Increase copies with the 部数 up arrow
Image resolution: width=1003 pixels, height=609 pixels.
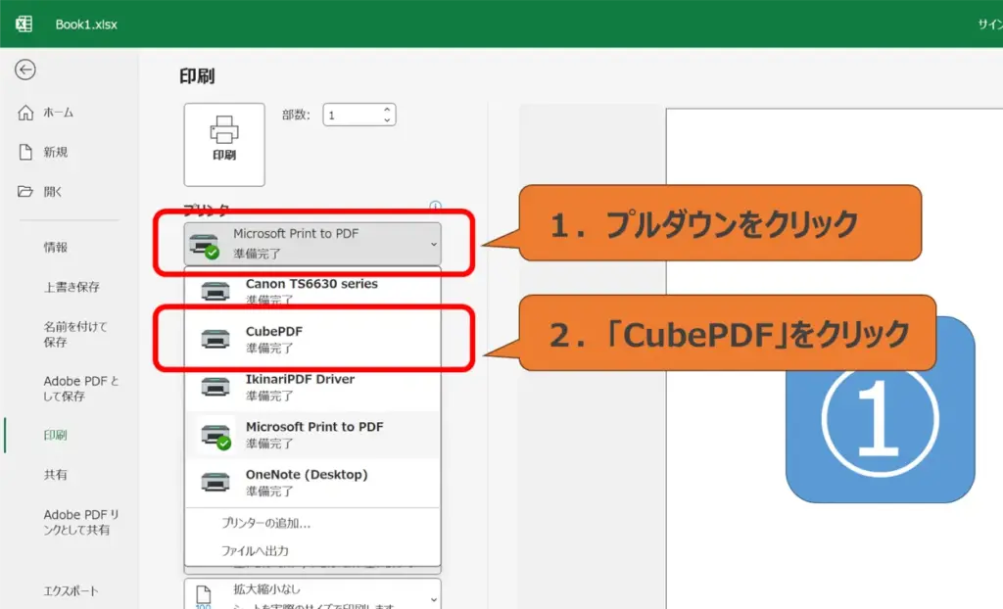tap(388, 110)
